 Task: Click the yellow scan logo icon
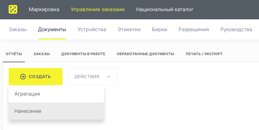pyautogui.click(x=13, y=9)
